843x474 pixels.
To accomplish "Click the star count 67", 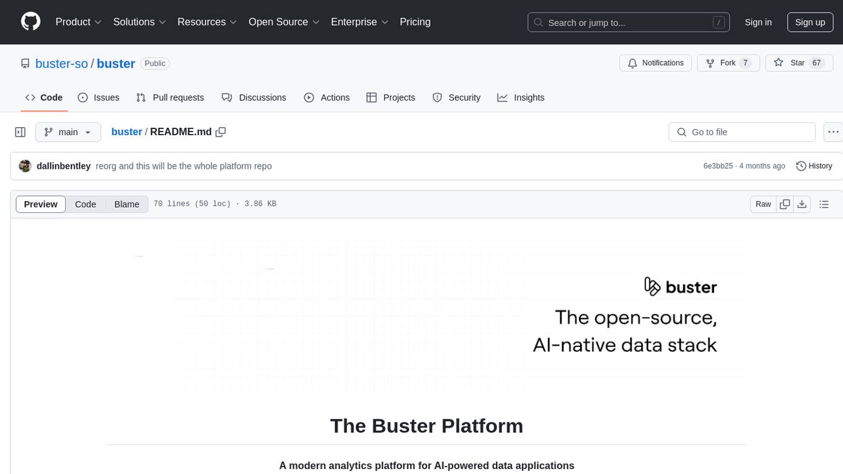I will tap(816, 63).
